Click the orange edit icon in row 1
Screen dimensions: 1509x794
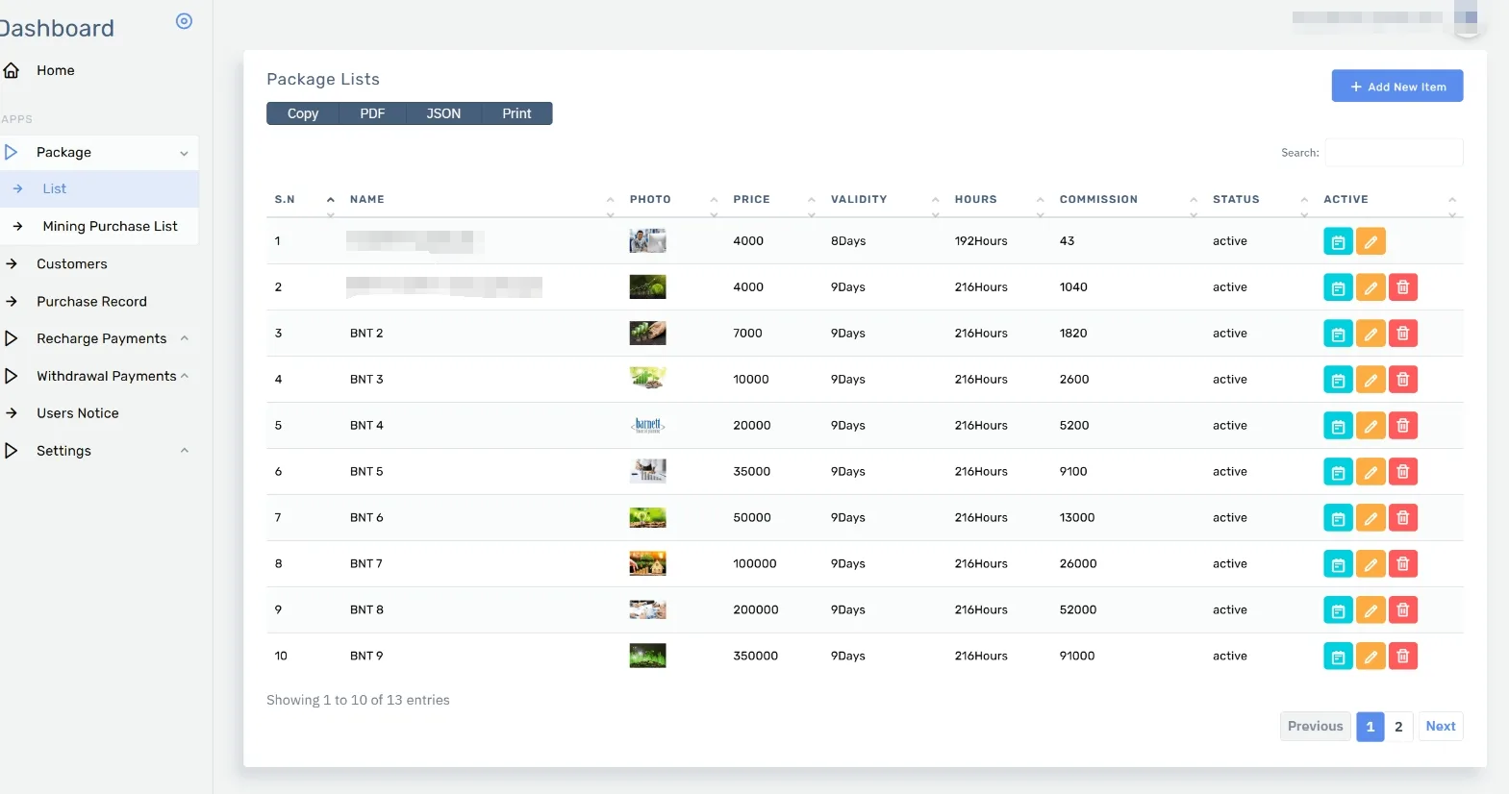tap(1371, 241)
